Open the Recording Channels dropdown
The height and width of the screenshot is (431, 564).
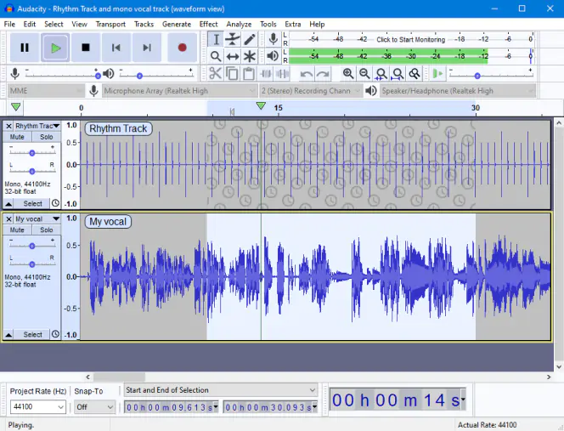pyautogui.click(x=310, y=91)
